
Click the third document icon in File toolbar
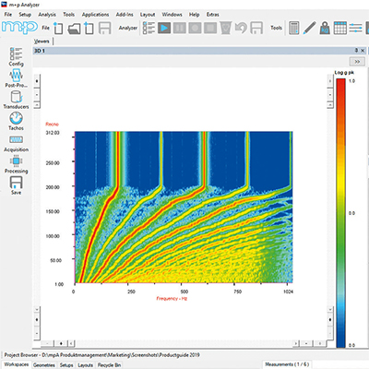click(x=89, y=28)
